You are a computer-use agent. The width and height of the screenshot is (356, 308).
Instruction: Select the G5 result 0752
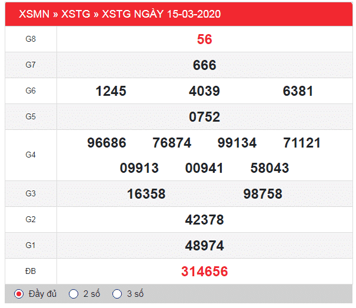[204, 117]
